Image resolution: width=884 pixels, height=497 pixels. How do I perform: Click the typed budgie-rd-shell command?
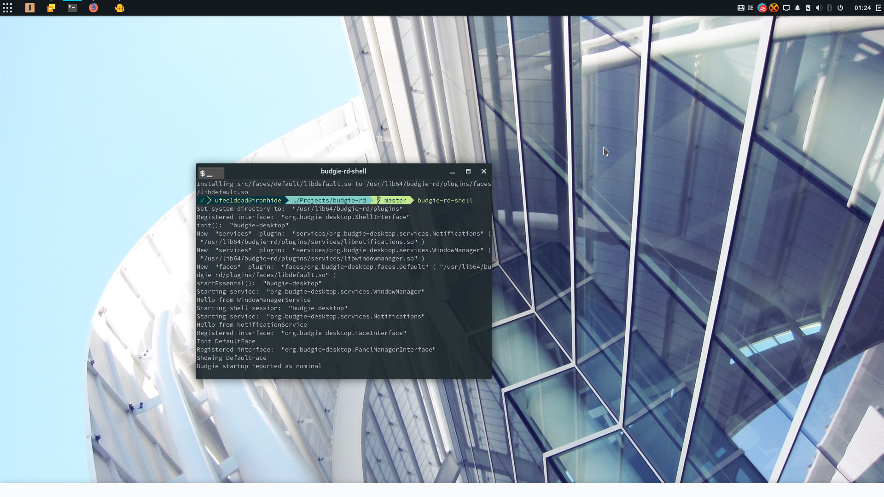click(445, 200)
